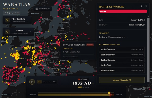Start timeline playback with the play button
This screenshot has width=152, height=98.
(32, 82)
